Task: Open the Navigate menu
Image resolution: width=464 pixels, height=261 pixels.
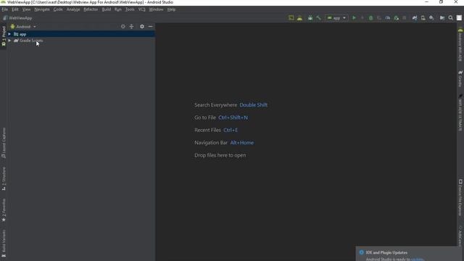Action: 42,9
